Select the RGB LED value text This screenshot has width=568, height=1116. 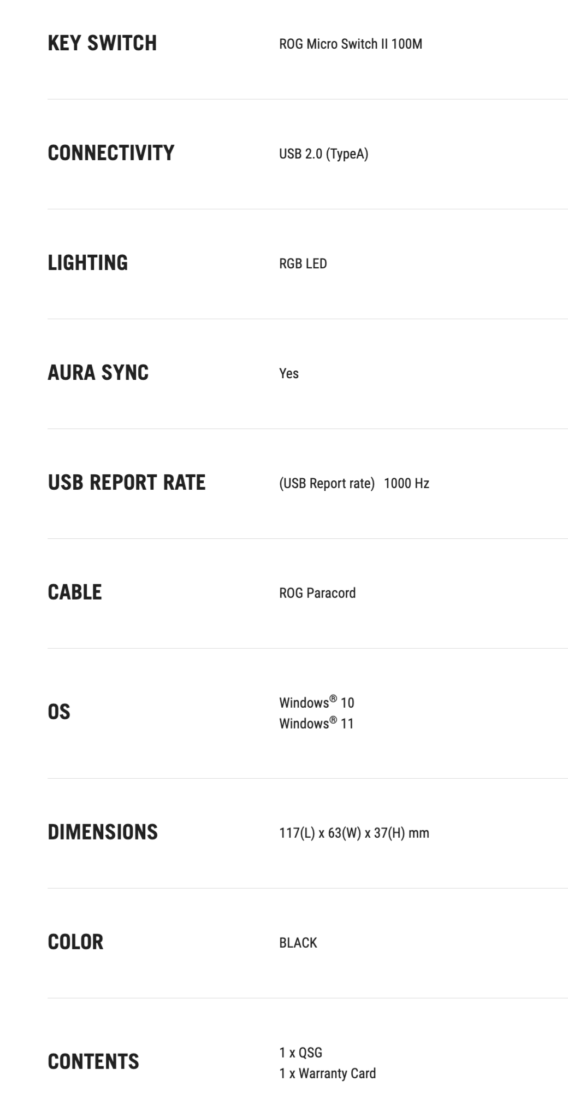tap(303, 264)
